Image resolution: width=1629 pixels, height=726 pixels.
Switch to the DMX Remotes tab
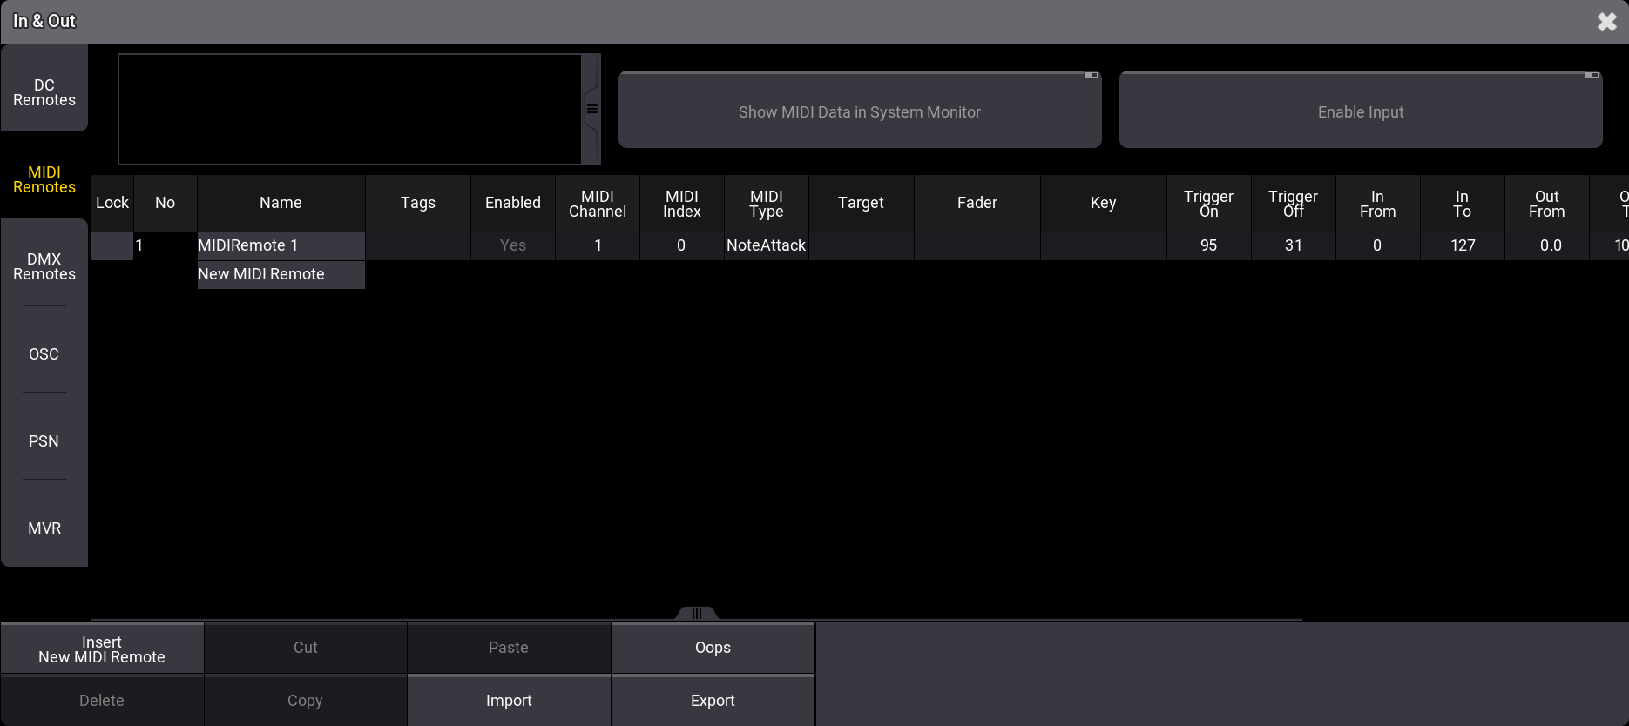[44, 266]
